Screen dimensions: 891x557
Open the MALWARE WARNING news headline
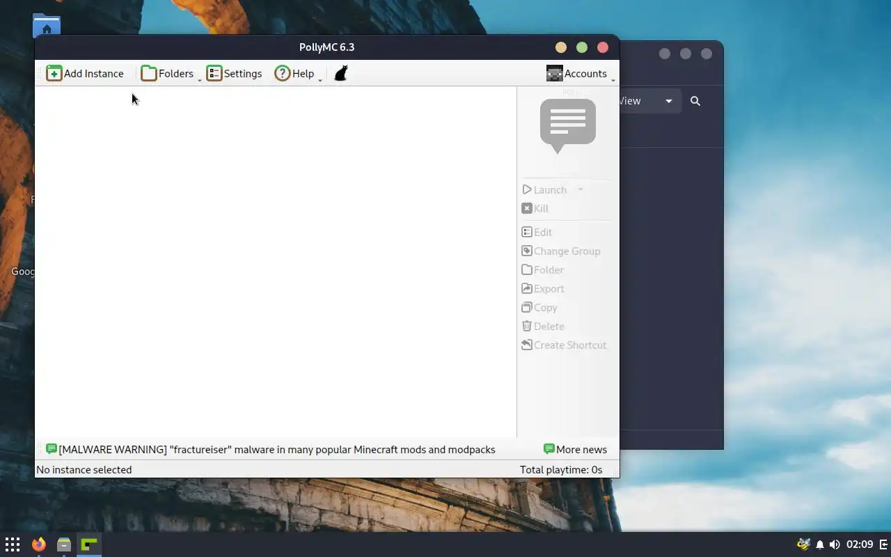277,449
